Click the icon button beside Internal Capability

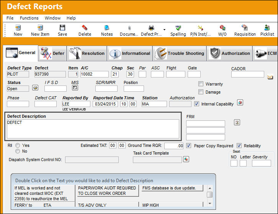pos(240,102)
